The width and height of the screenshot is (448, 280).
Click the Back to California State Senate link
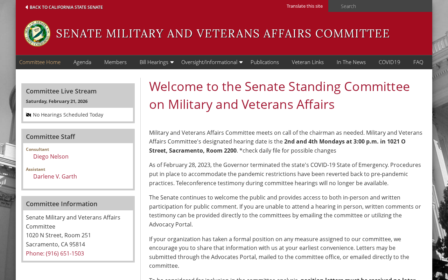(x=66, y=7)
